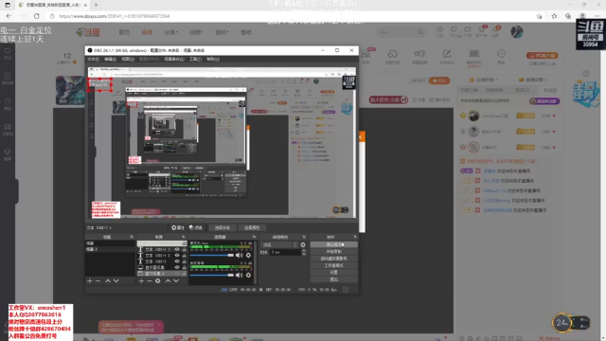Click 发布动态 pencil icon on Douyu toolbar
The width and height of the screenshot is (606, 341).
pyautogui.click(x=447, y=54)
